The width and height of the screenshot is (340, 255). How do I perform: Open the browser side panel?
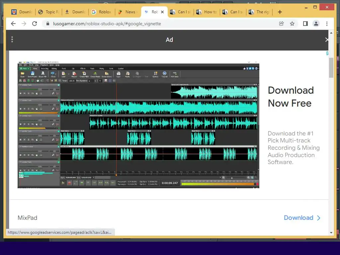tap(305, 24)
